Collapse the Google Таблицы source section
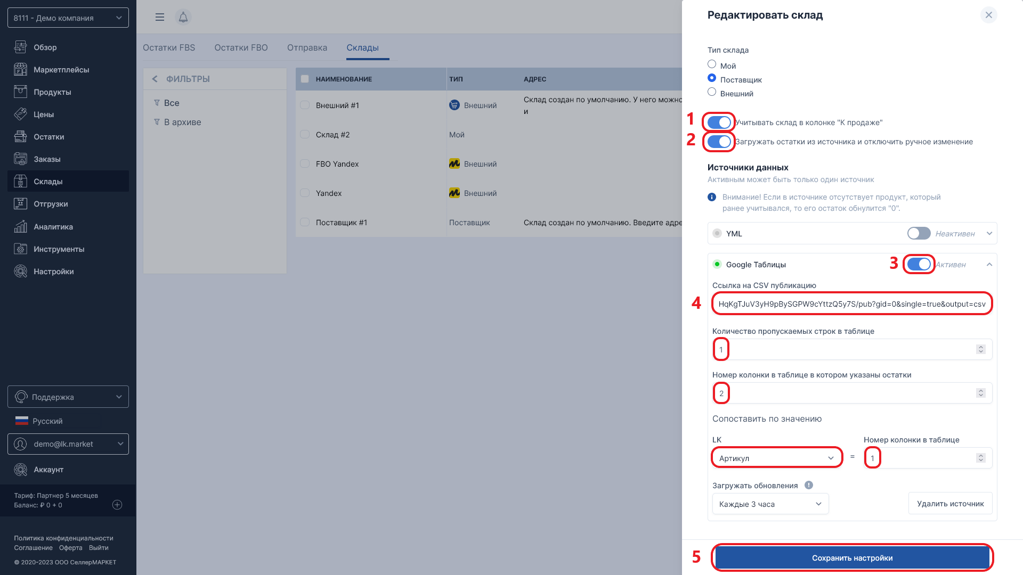 [x=989, y=264]
